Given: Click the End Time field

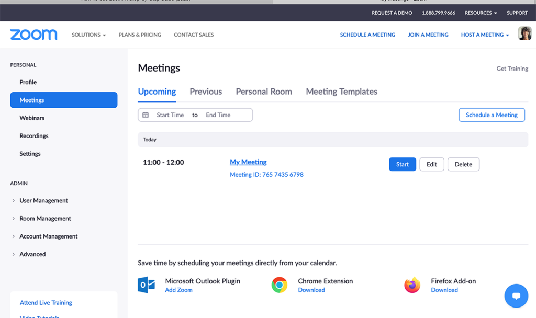Looking at the screenshot, I should tap(218, 115).
